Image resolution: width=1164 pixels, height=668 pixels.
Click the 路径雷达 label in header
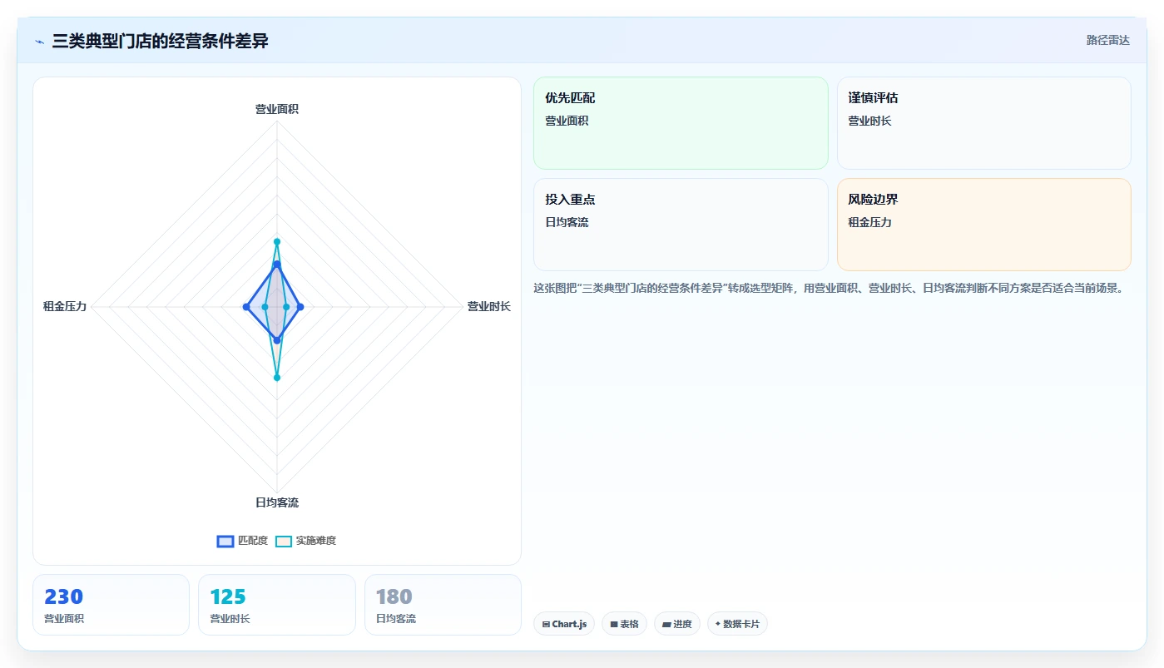point(1107,40)
